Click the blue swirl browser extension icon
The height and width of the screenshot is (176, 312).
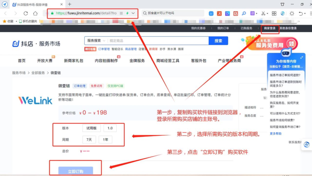pos(282,13)
